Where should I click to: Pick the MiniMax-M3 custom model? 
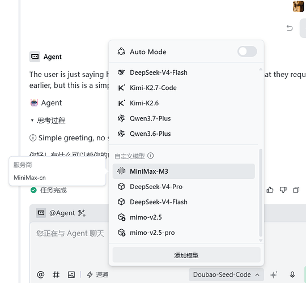click(x=184, y=171)
